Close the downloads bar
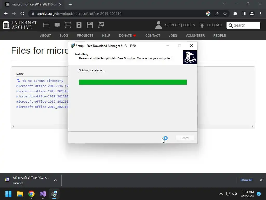The image size is (266, 200). (x=261, y=180)
